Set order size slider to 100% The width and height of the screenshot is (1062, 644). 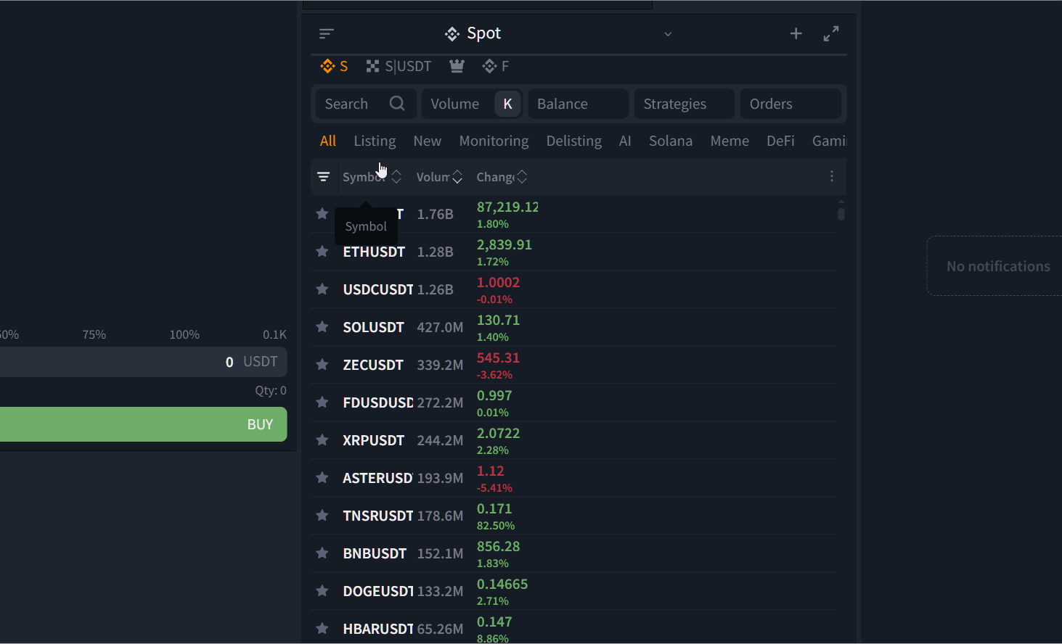(x=184, y=334)
